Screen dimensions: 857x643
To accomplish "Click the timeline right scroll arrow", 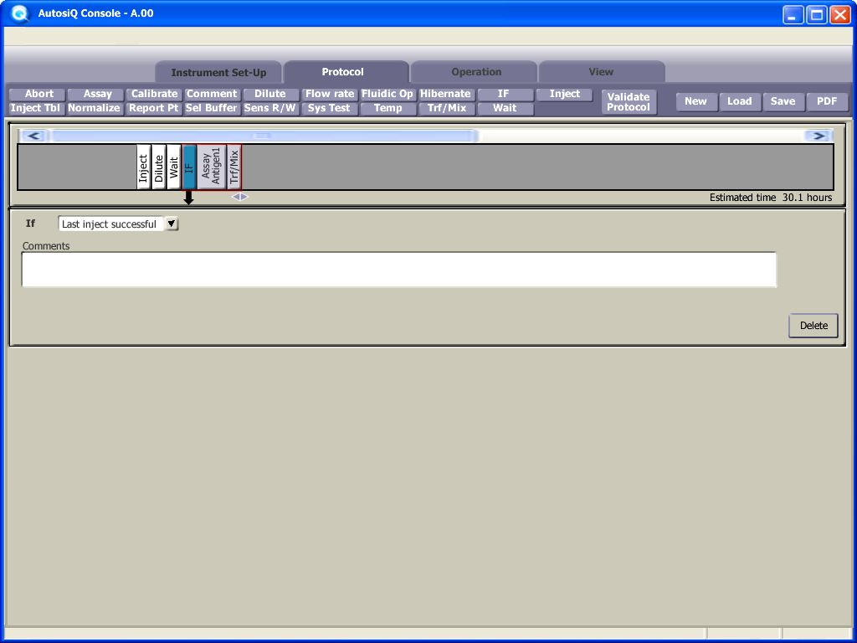I will [819, 136].
